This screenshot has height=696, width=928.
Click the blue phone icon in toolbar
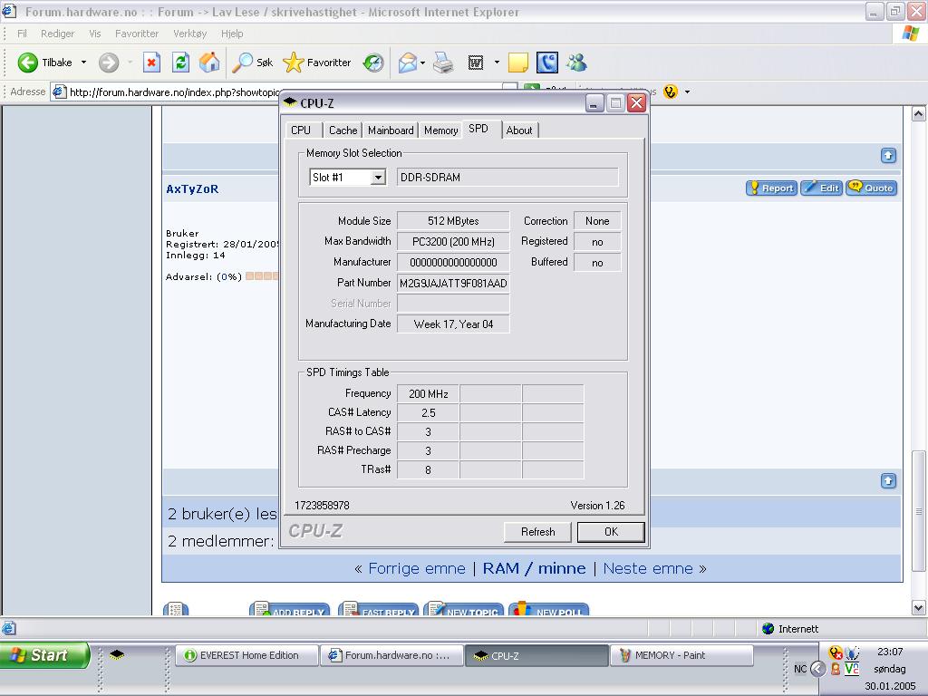click(546, 63)
